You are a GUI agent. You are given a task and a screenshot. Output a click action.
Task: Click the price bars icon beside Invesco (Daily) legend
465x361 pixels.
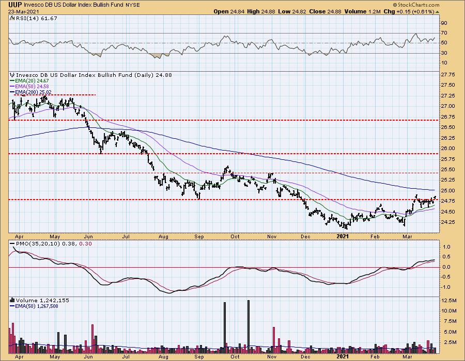point(12,75)
